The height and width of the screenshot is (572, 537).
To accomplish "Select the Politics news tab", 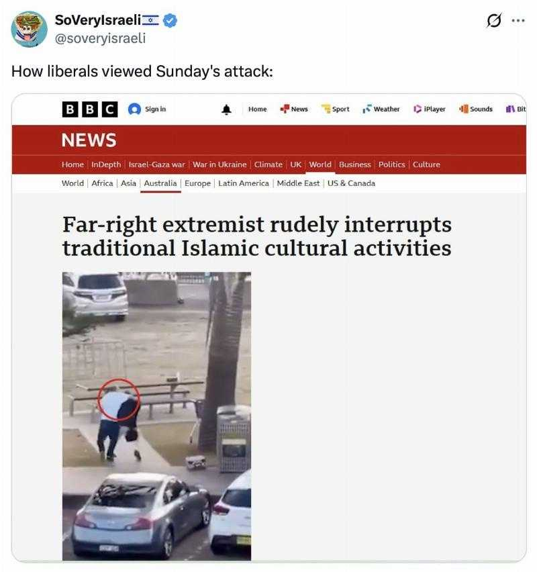I will point(392,164).
